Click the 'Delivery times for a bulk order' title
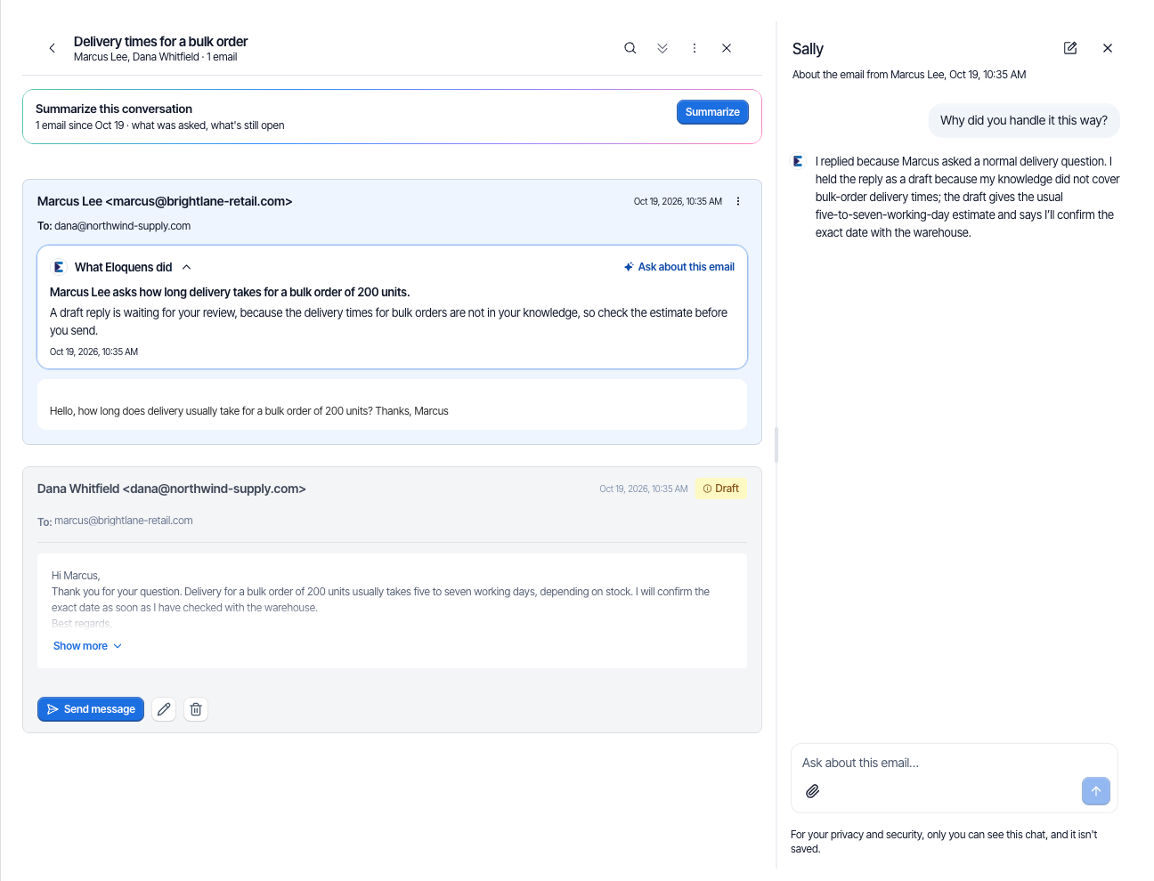The width and height of the screenshot is (1154, 881). pos(160,42)
